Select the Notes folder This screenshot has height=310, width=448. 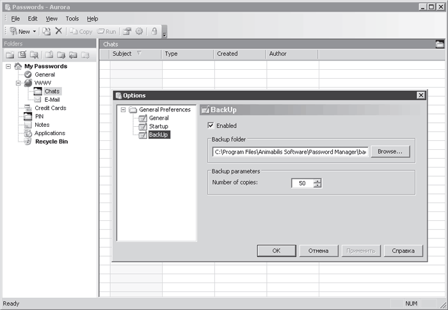(42, 125)
